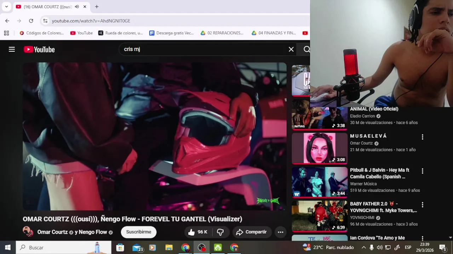This screenshot has height=254, width=453.
Task: Open File Explorer from taskbar
Action: (x=169, y=247)
